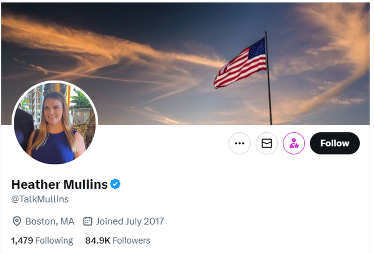Open the Following list via the word Following
Viewport: 374px width, 254px height.
click(54, 240)
